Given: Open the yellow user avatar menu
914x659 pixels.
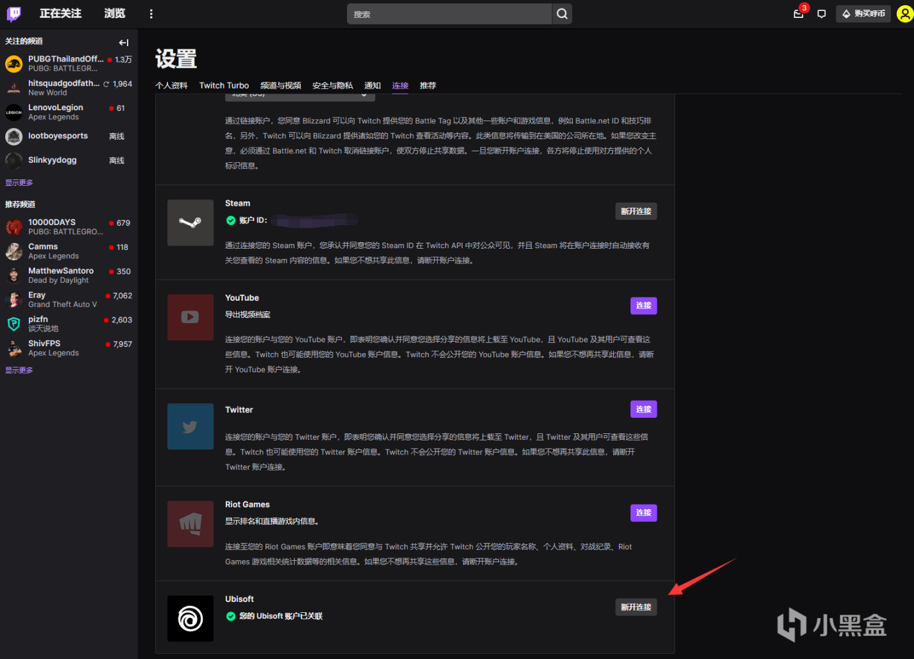Looking at the screenshot, I should (905, 13).
